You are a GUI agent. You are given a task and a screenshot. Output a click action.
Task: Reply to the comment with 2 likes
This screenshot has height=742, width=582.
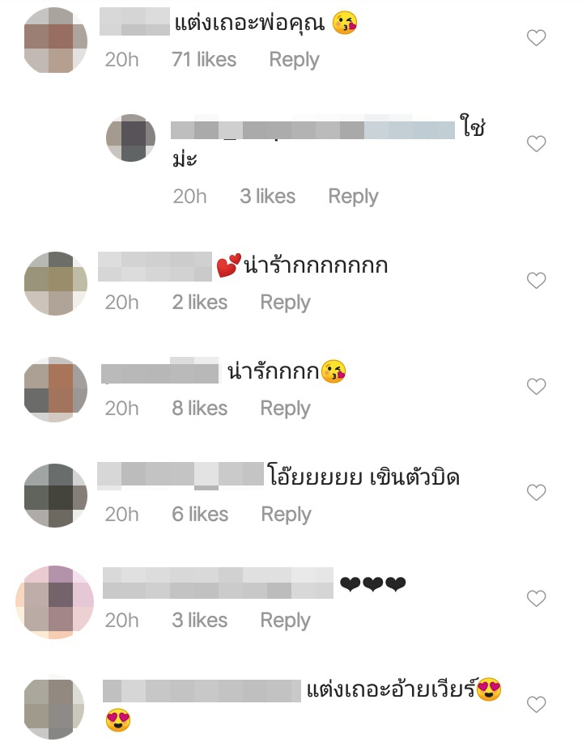(x=285, y=303)
